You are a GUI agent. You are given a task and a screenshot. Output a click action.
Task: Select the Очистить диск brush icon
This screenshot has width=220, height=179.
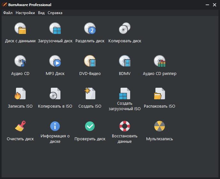point(20,126)
